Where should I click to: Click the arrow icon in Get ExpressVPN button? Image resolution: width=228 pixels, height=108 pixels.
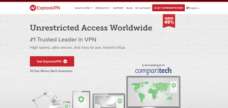[65, 61]
